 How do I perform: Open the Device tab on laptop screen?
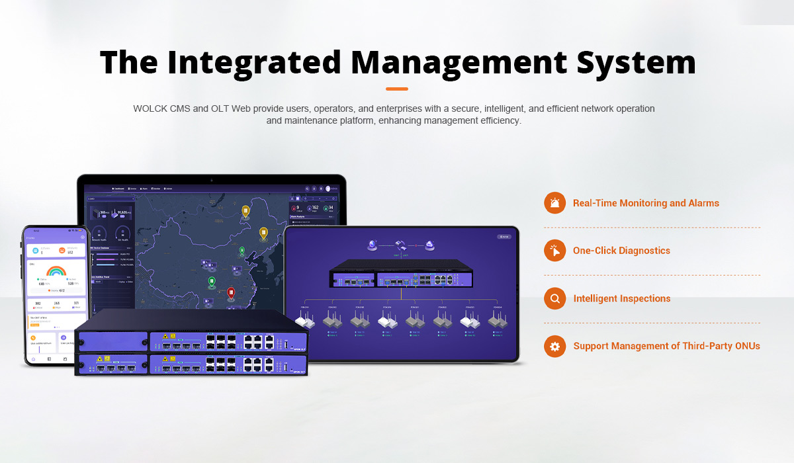coord(133,189)
